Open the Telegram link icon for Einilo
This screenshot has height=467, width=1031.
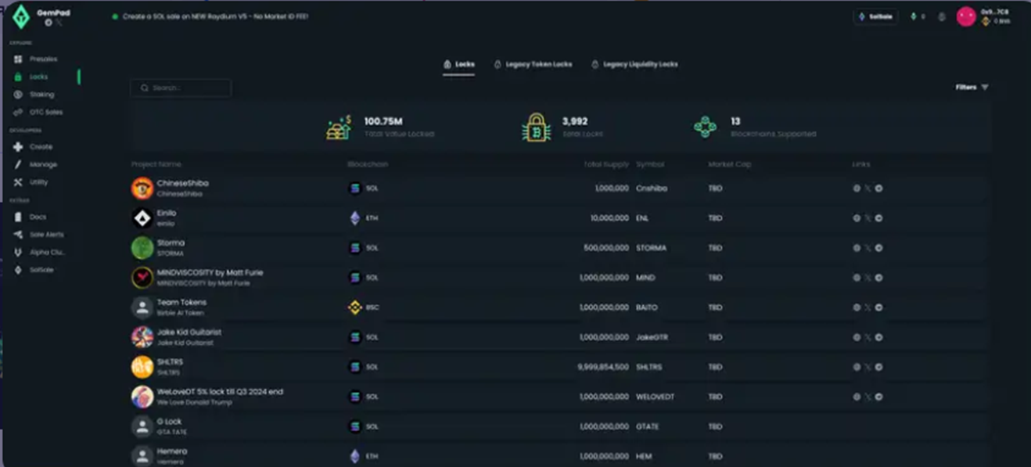point(878,218)
